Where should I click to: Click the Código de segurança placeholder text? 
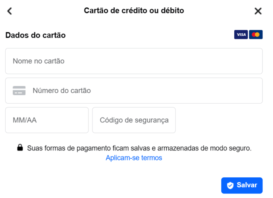pos(134,120)
